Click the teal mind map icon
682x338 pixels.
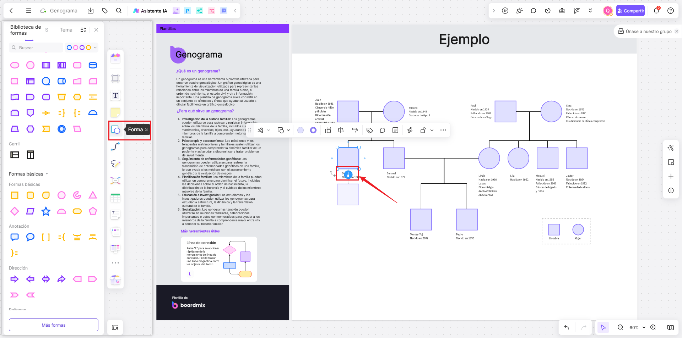pyautogui.click(x=200, y=11)
